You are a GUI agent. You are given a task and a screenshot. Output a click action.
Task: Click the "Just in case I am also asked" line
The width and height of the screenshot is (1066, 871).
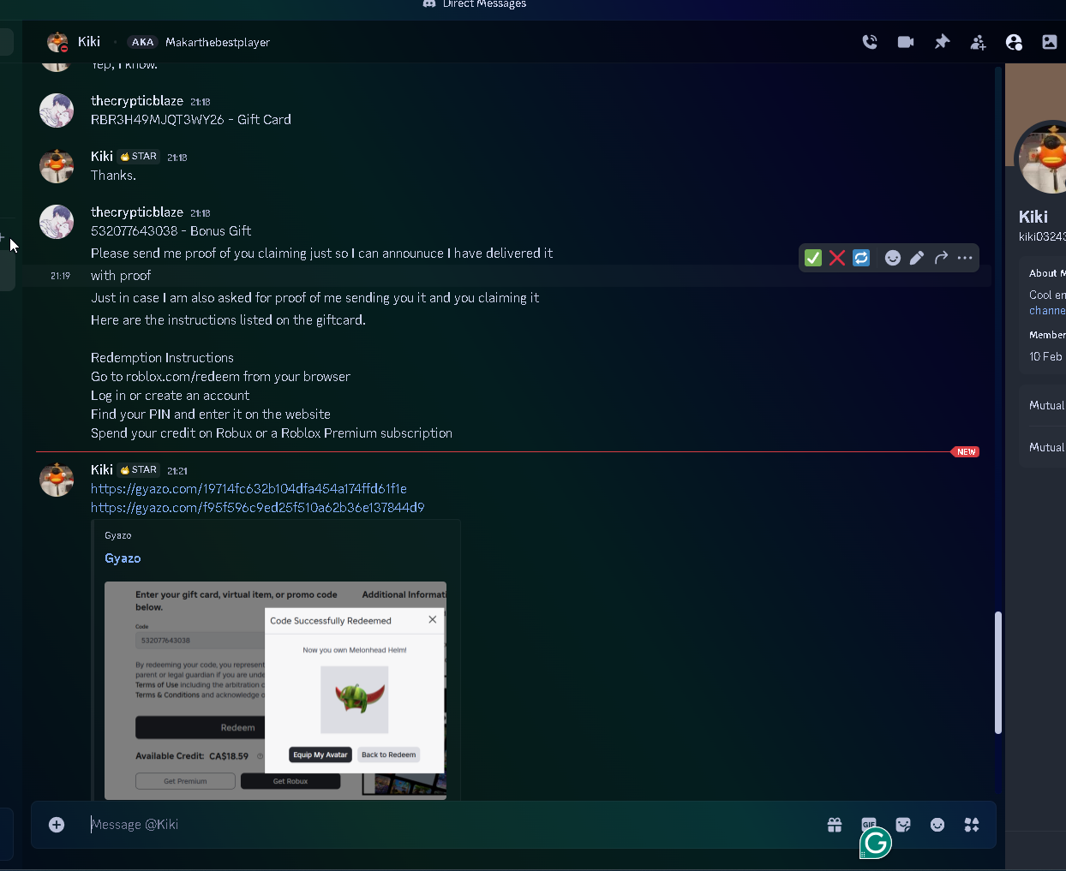click(315, 298)
